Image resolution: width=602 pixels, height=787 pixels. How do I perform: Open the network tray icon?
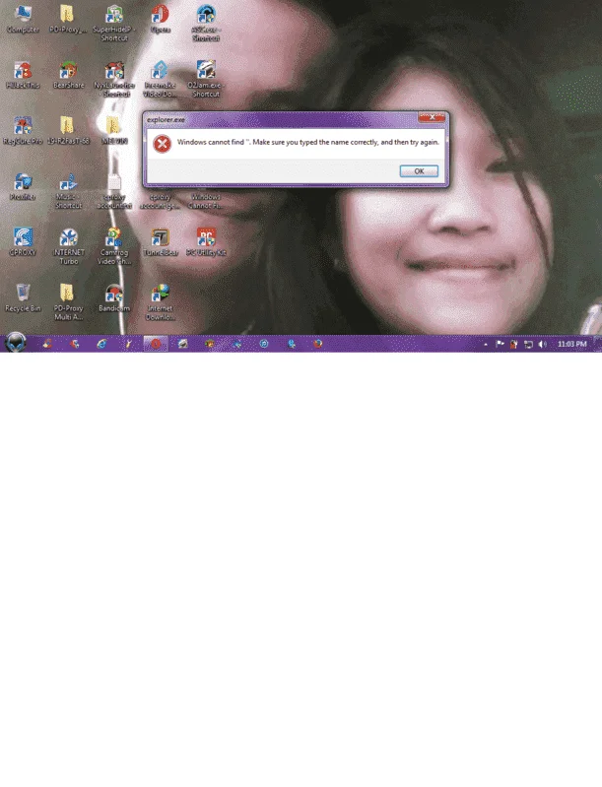pyautogui.click(x=528, y=345)
